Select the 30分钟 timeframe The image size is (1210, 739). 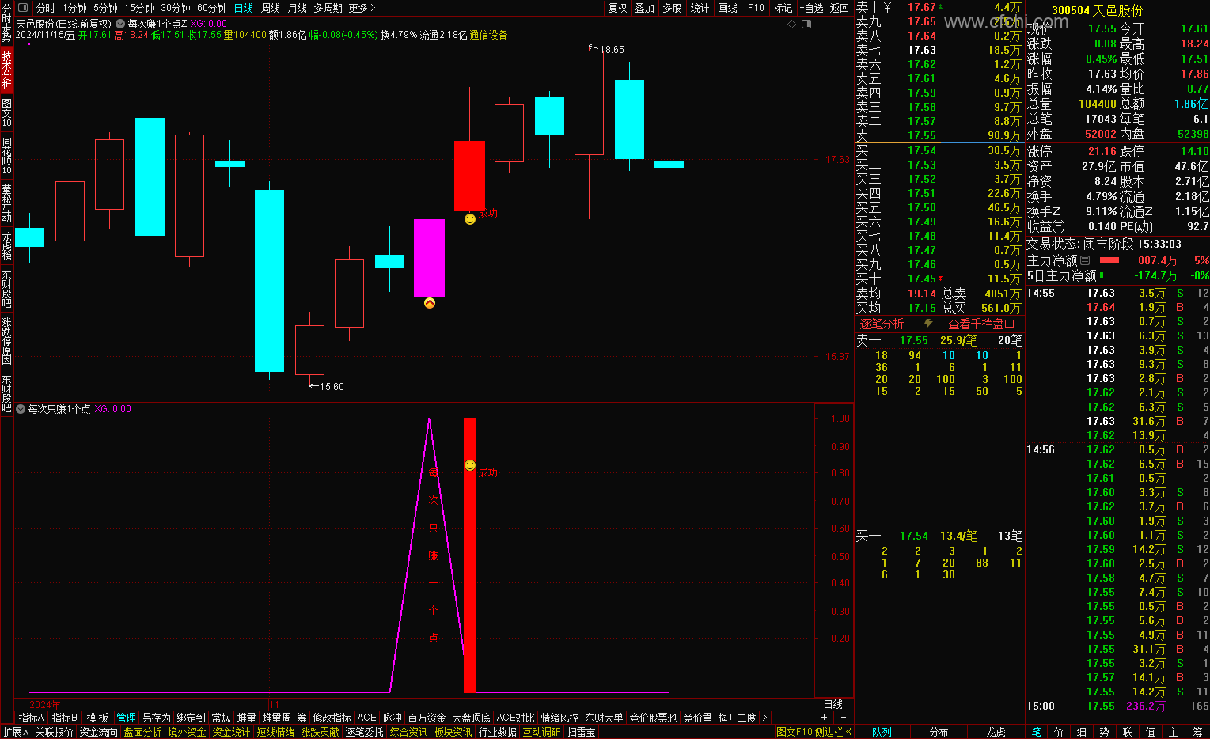coord(176,8)
